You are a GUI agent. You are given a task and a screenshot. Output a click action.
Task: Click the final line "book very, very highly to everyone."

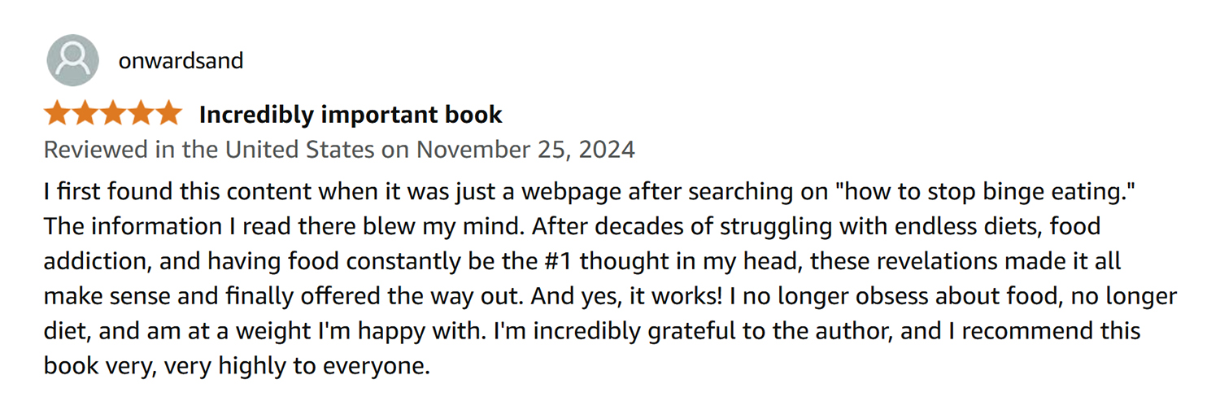coord(236,367)
